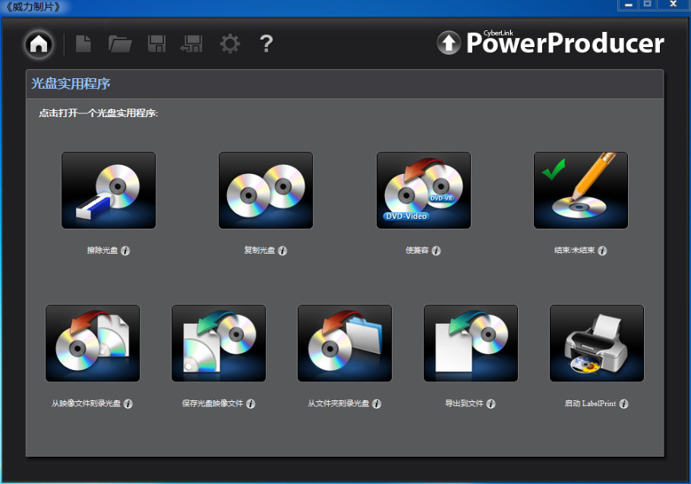This screenshot has width=691, height=484.
Task: Open preferences gear icon
Action: pos(230,44)
